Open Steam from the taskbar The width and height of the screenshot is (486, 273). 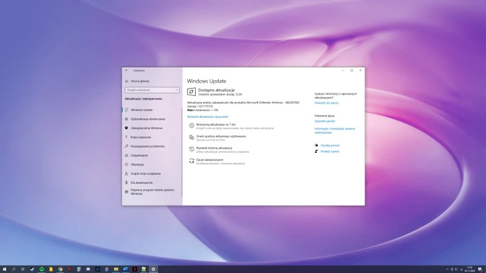[32, 269]
